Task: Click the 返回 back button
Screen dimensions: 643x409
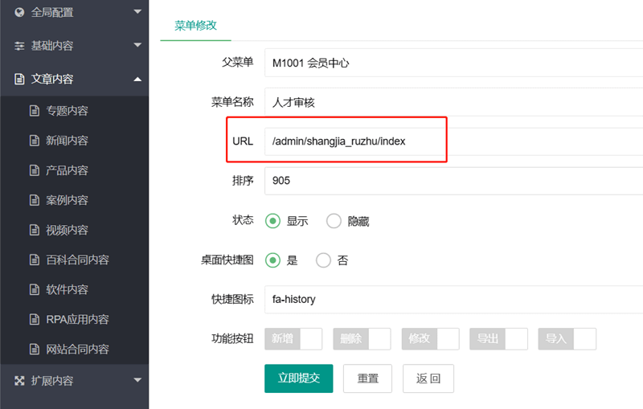Action: click(x=428, y=378)
